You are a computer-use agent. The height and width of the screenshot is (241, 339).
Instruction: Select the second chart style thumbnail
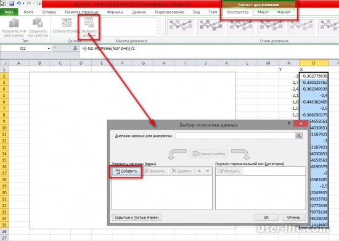point(211,27)
